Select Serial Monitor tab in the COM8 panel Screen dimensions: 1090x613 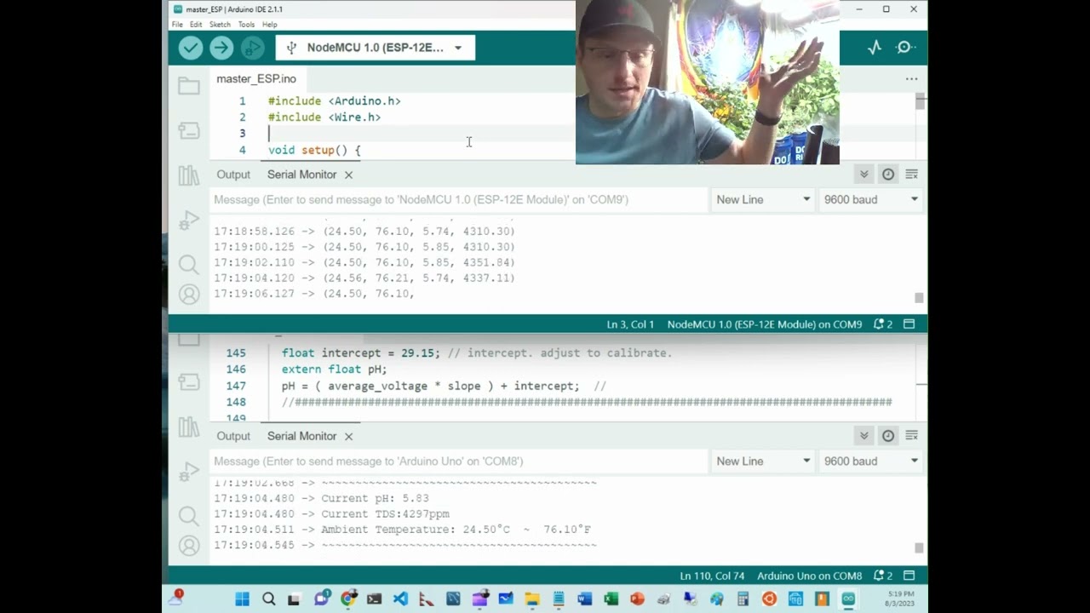point(301,436)
